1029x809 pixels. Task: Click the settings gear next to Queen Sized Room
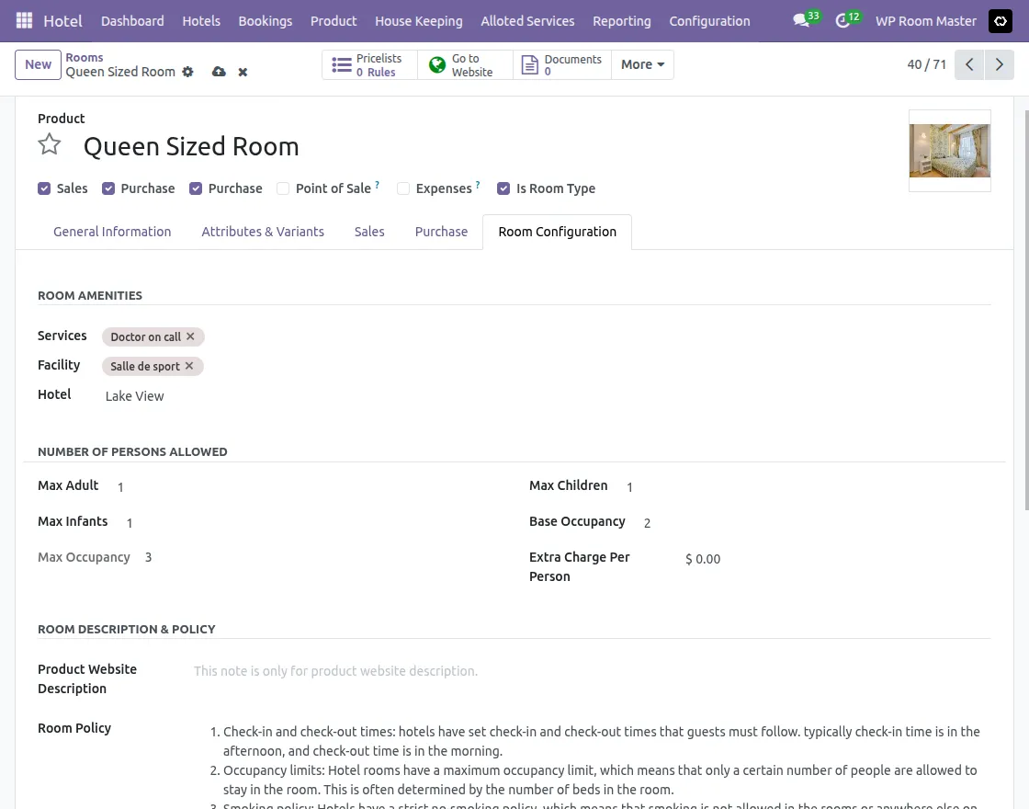pyautogui.click(x=187, y=72)
